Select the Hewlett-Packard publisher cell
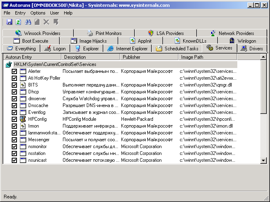 pyautogui.click(x=137, y=119)
